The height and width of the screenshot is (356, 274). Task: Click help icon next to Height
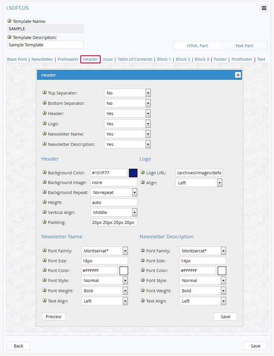point(45,202)
